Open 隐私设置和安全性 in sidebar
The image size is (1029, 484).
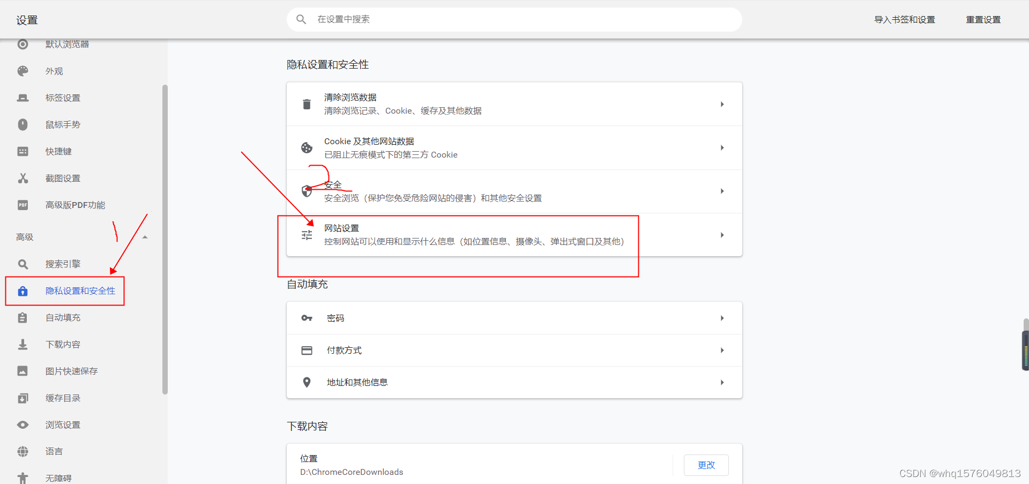pyautogui.click(x=80, y=291)
